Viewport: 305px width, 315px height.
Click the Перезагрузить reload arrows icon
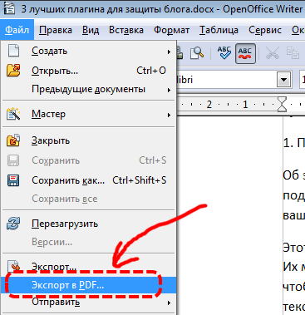(13, 224)
